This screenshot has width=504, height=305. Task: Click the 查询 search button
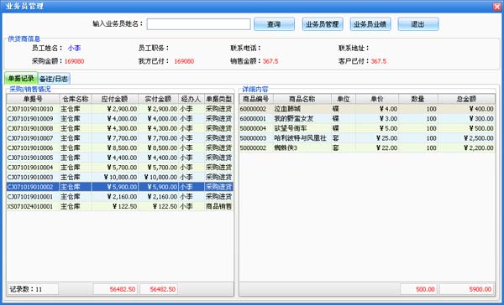click(x=274, y=24)
